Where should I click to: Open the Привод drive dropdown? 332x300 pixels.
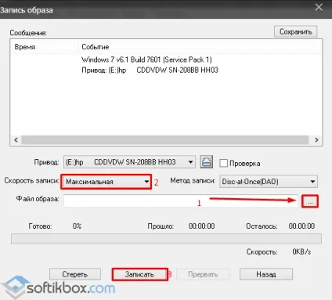click(129, 162)
